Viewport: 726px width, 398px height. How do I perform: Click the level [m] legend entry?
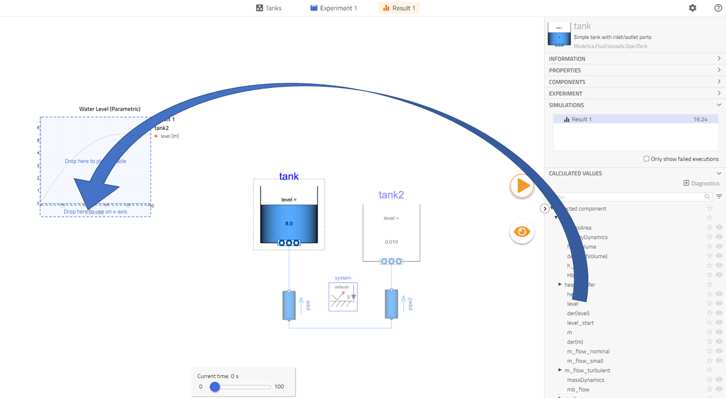(166, 136)
